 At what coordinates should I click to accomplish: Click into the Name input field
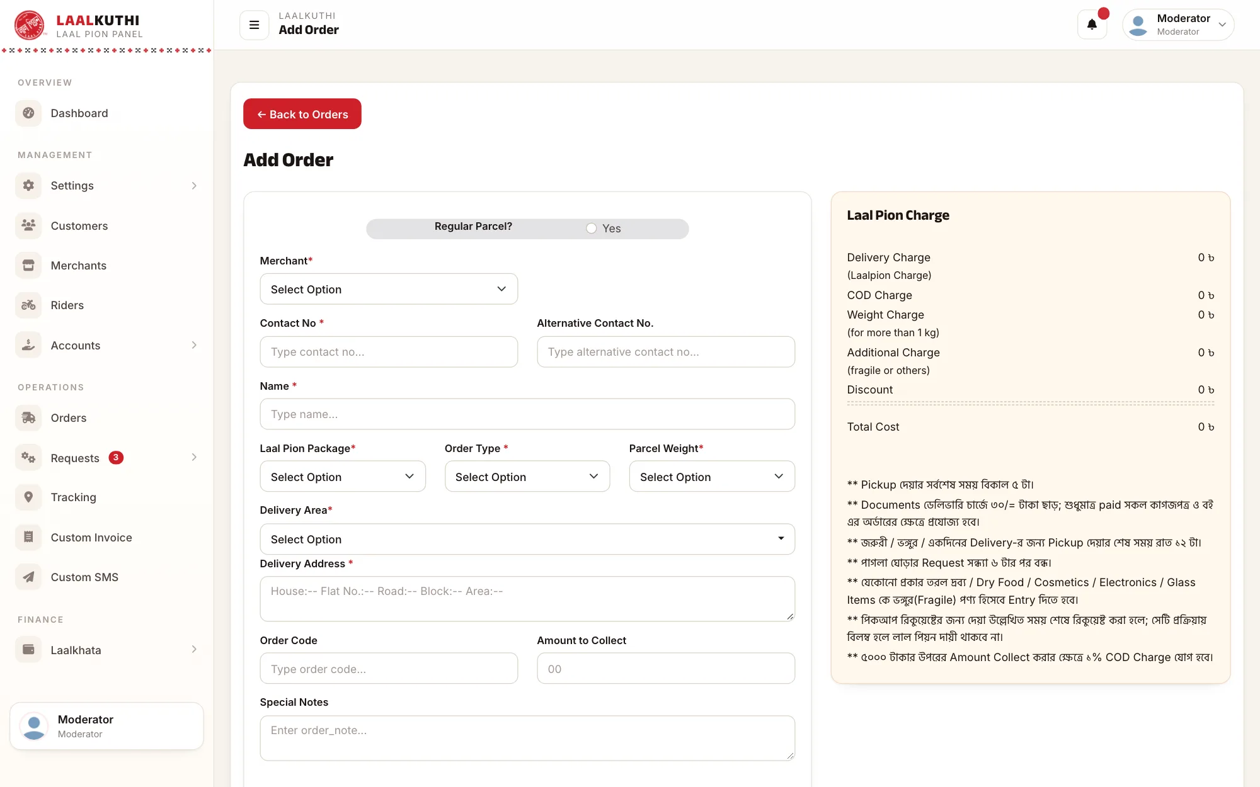[527, 414]
